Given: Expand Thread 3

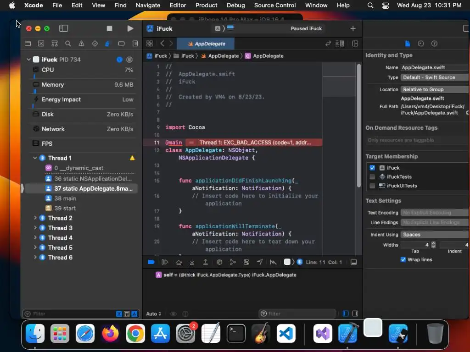Looking at the screenshot, I should [x=35, y=228].
